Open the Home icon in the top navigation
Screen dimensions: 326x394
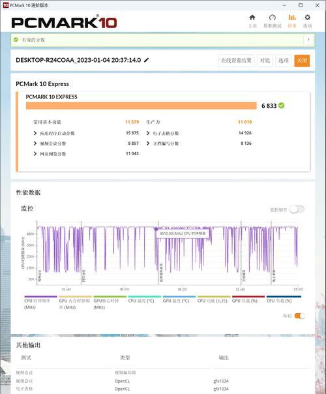coord(252,18)
